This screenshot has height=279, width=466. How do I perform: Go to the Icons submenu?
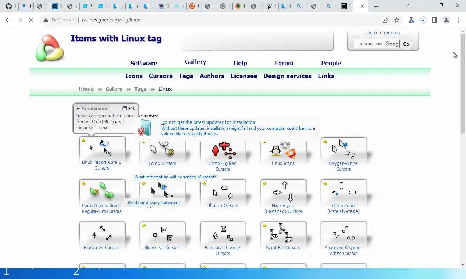tap(134, 76)
